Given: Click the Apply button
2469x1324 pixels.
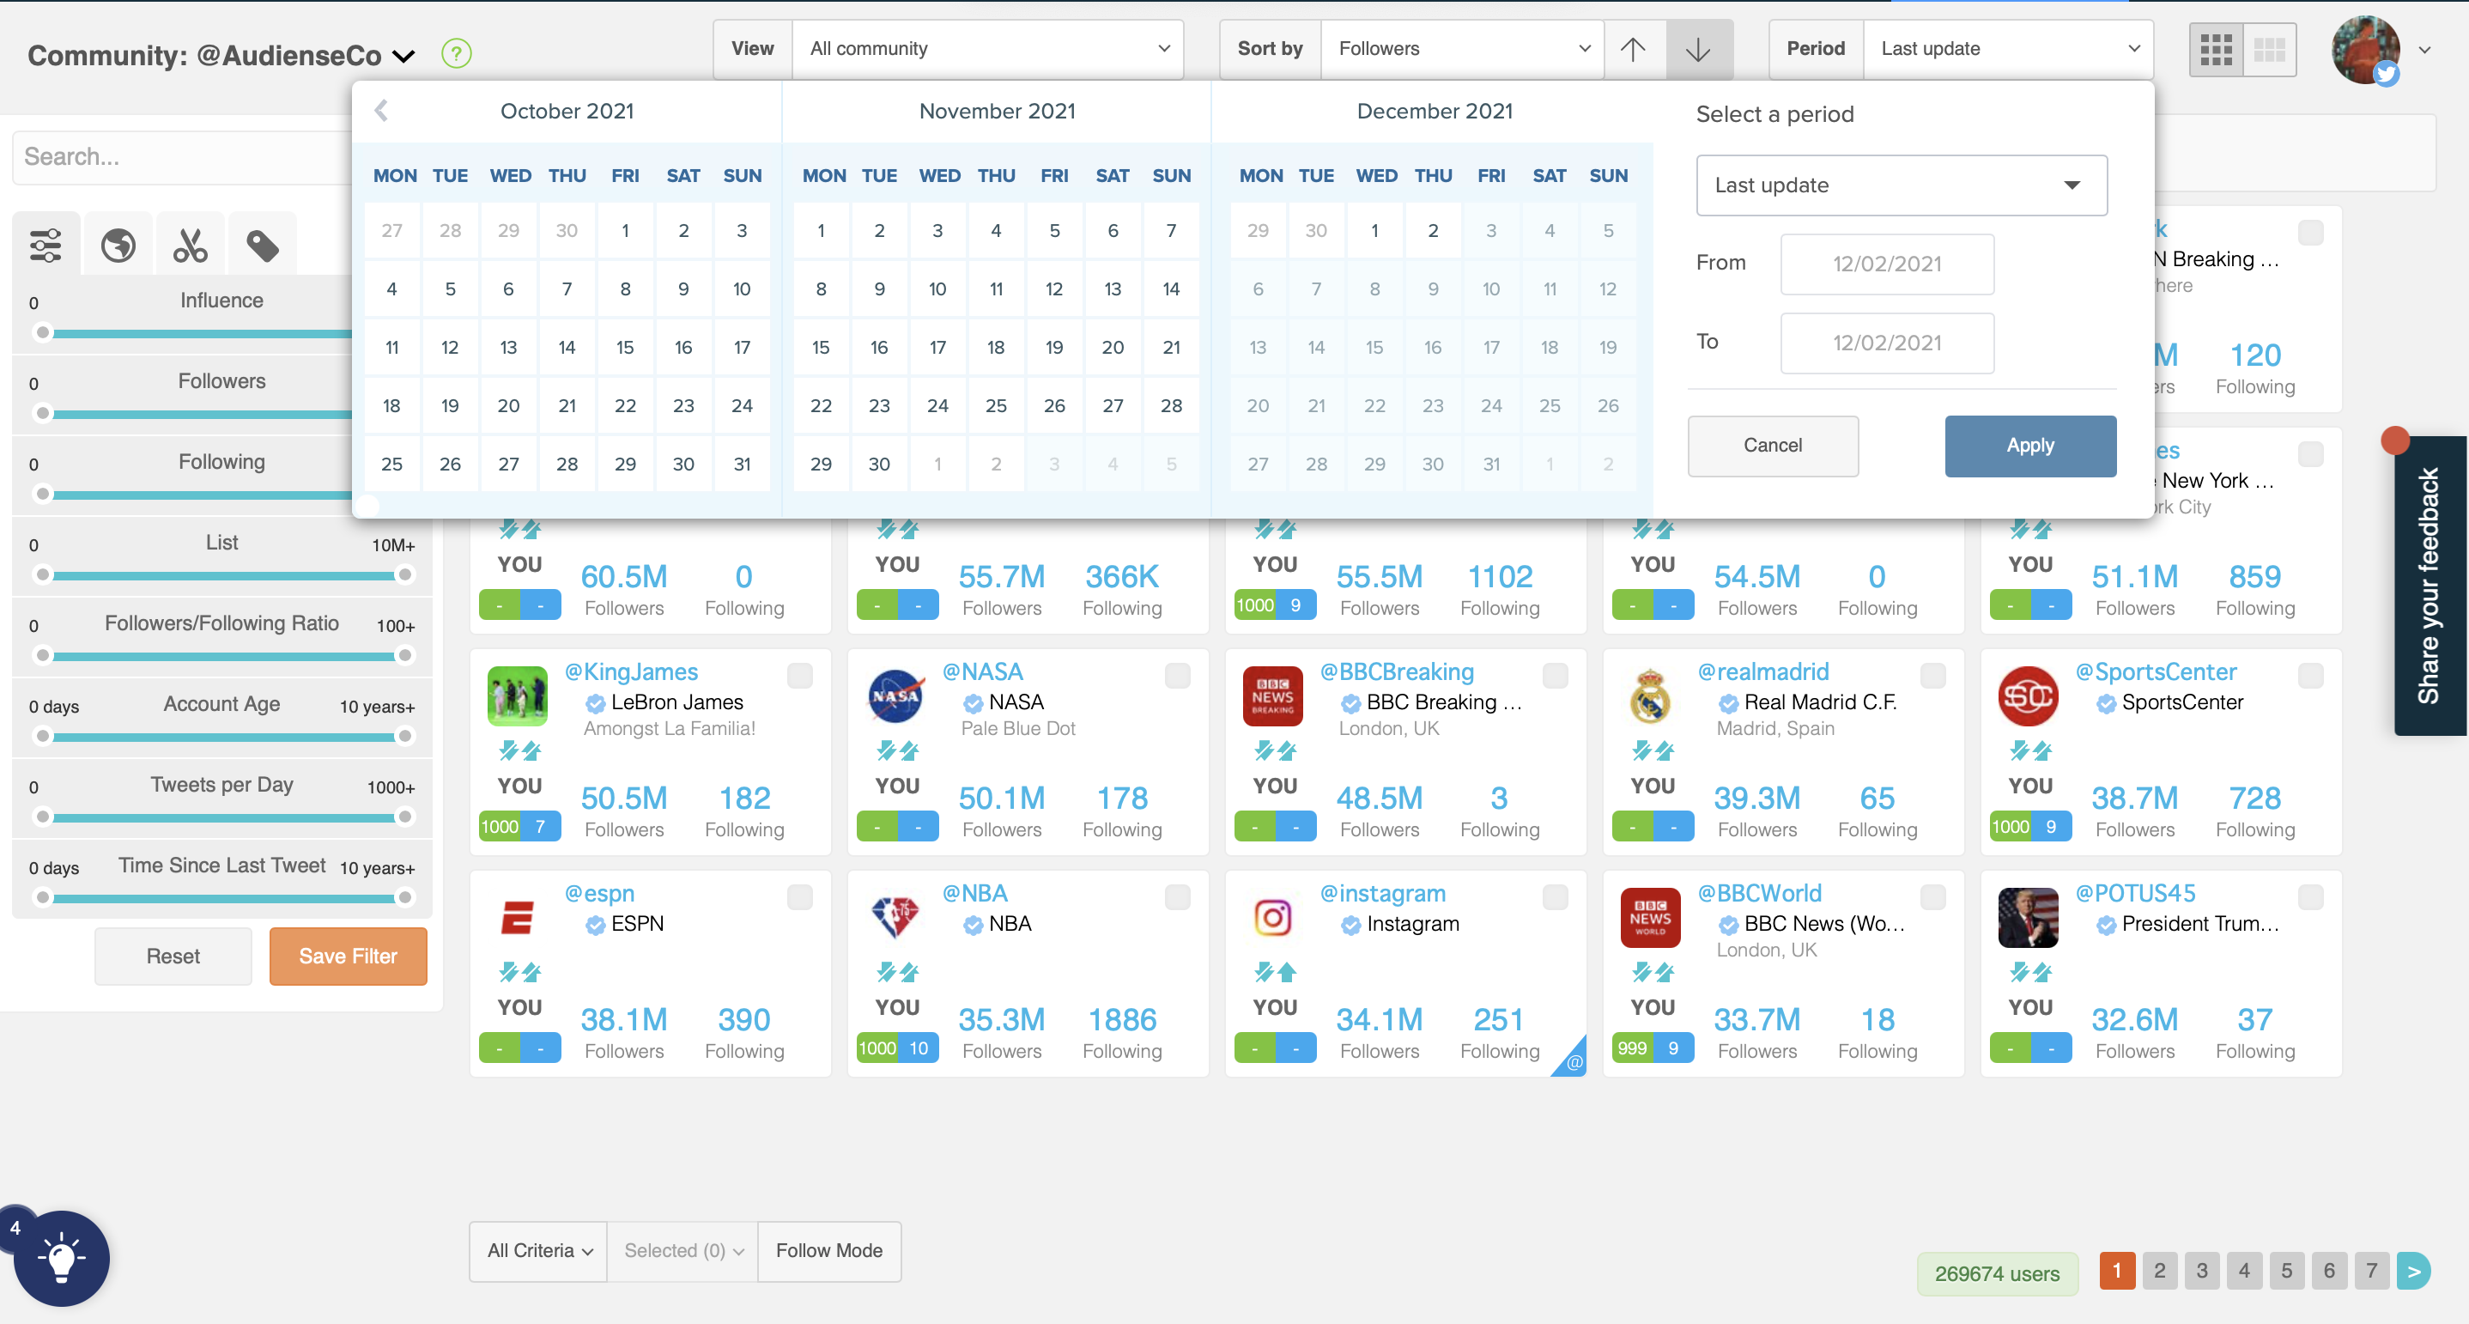Looking at the screenshot, I should 2030,446.
